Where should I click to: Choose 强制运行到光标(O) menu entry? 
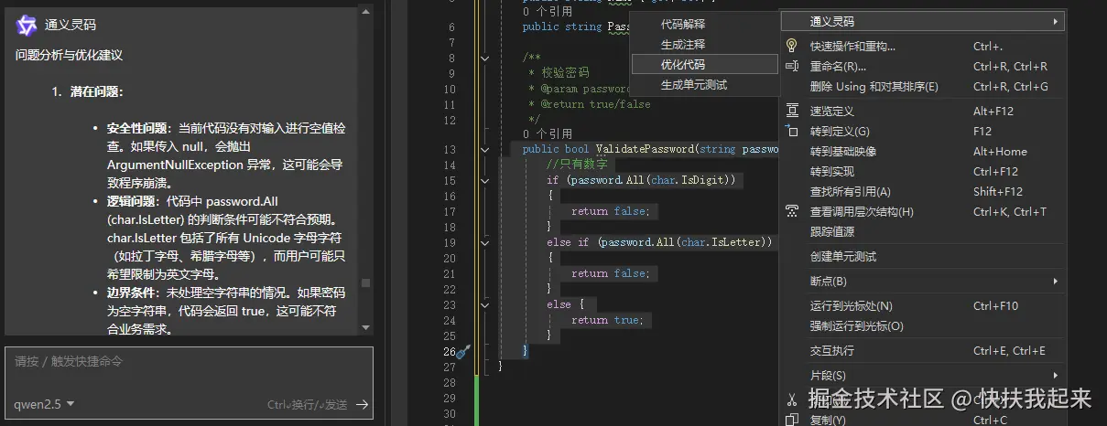pos(923,326)
